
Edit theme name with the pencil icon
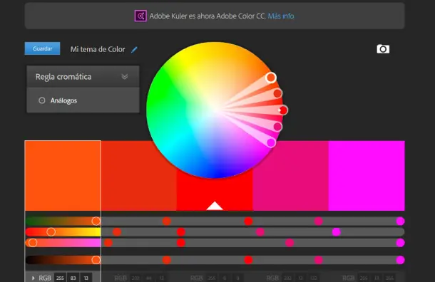134,50
